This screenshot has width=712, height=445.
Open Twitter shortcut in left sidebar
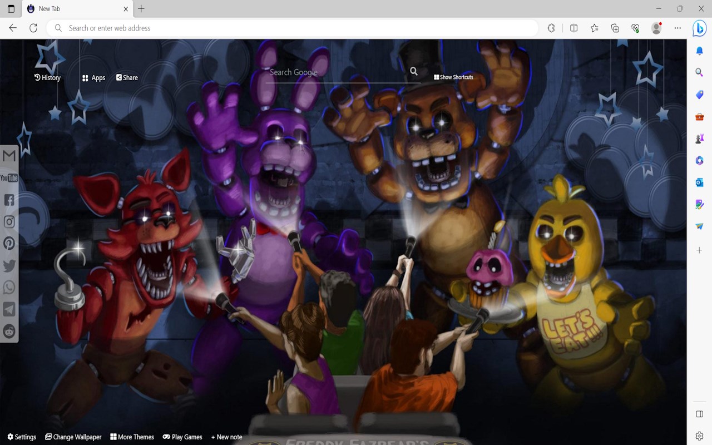coord(9,266)
